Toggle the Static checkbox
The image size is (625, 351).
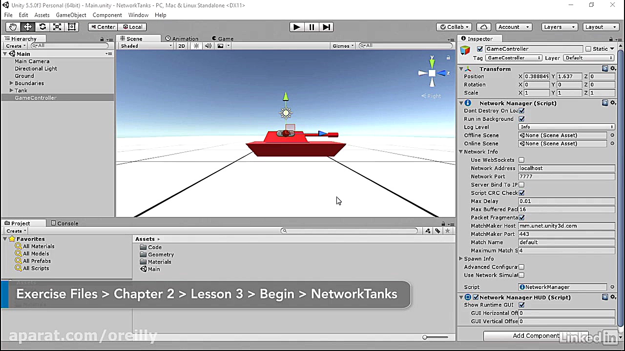tap(588, 49)
